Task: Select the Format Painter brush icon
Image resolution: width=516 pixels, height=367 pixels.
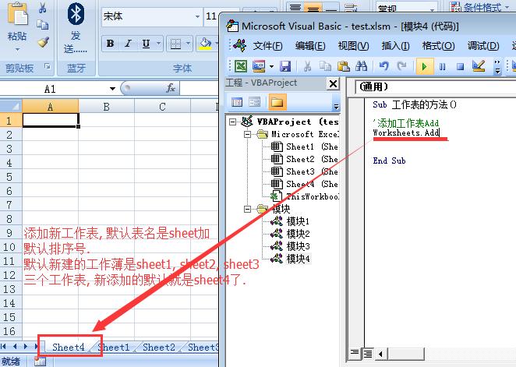Action: click(43, 42)
